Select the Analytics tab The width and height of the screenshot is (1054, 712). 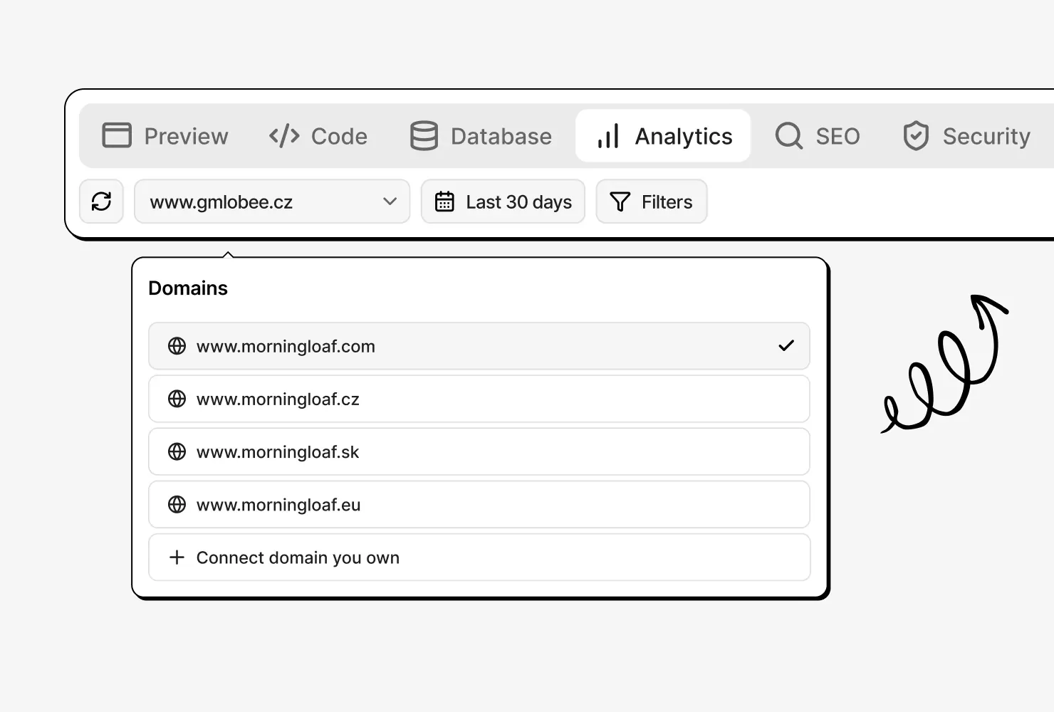[663, 136]
